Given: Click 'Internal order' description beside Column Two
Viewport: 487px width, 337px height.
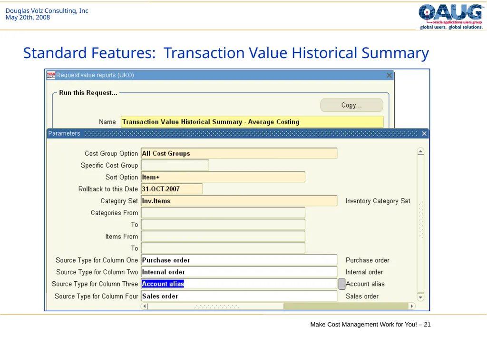Looking at the screenshot, I should pyautogui.click(x=364, y=272).
